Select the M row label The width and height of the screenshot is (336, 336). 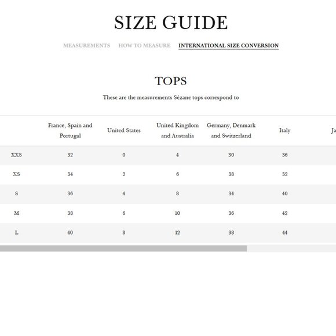point(16,213)
